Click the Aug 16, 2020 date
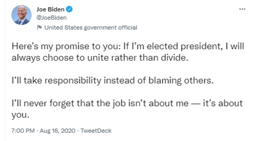Screen dimensions: 253x141 click(x=57, y=131)
